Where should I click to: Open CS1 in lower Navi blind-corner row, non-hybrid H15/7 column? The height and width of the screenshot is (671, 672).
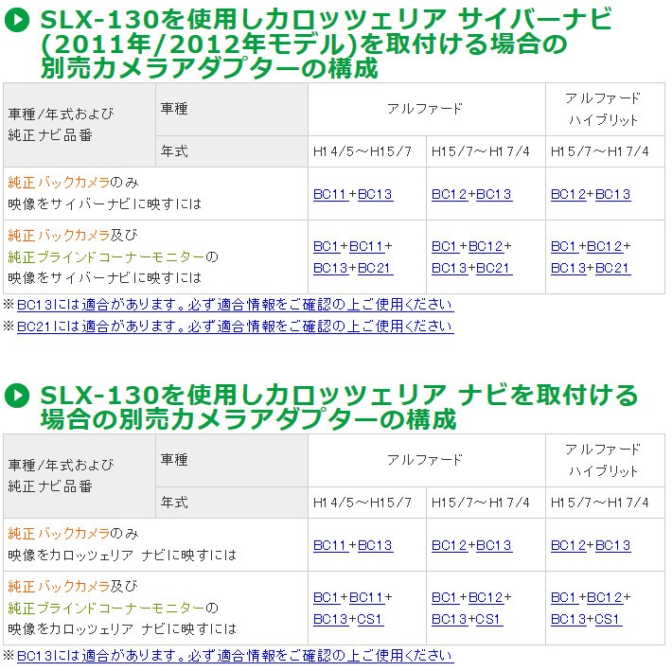point(489,619)
